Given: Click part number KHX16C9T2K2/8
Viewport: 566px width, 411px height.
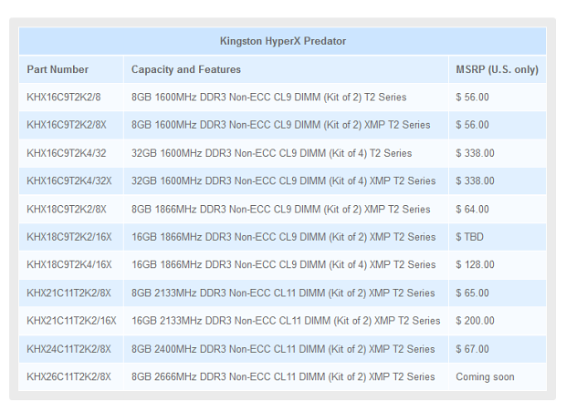Looking at the screenshot, I should (64, 97).
